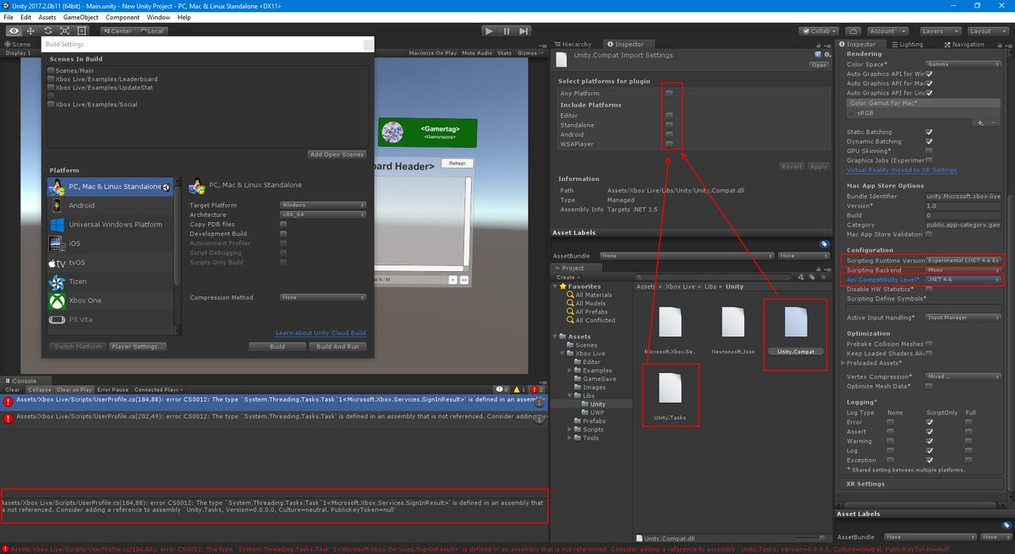Click the save search star icon

click(x=823, y=276)
